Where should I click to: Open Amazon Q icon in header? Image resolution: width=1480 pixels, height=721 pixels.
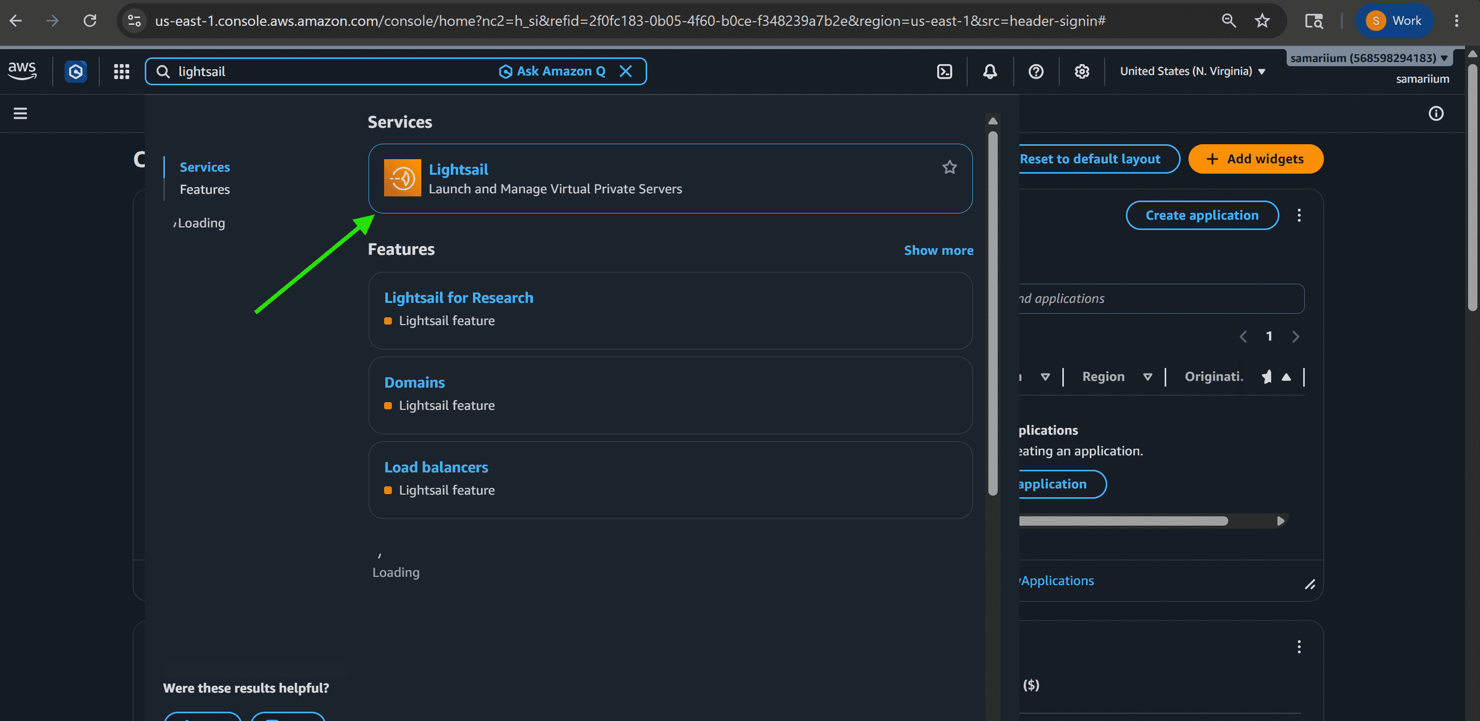(75, 71)
